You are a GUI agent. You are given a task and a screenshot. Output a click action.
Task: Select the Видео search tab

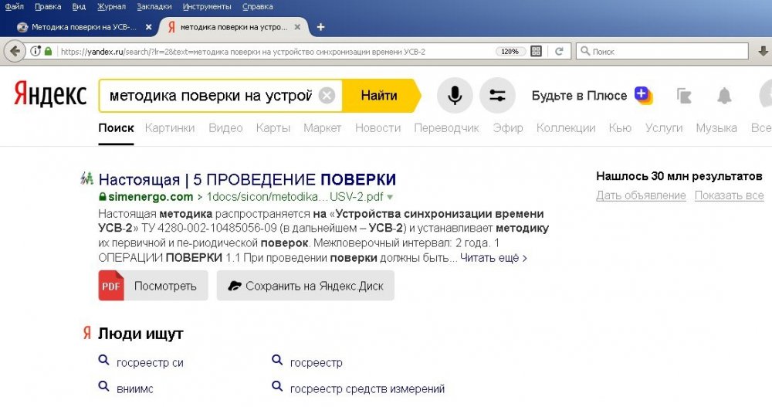[x=225, y=128]
